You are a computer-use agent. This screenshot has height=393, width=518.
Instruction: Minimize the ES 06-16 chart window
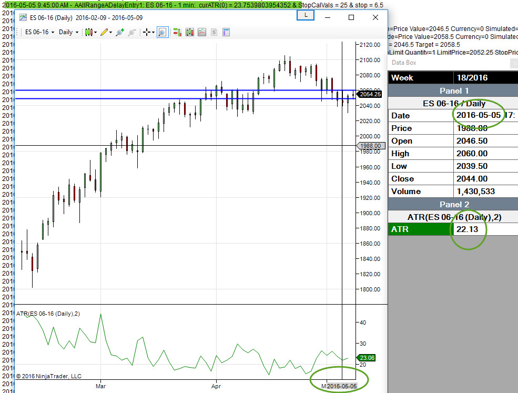click(328, 17)
